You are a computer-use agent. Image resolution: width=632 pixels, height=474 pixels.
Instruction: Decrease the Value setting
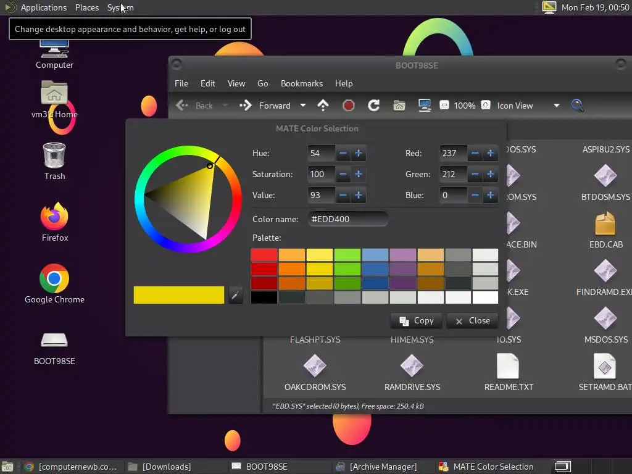click(343, 195)
